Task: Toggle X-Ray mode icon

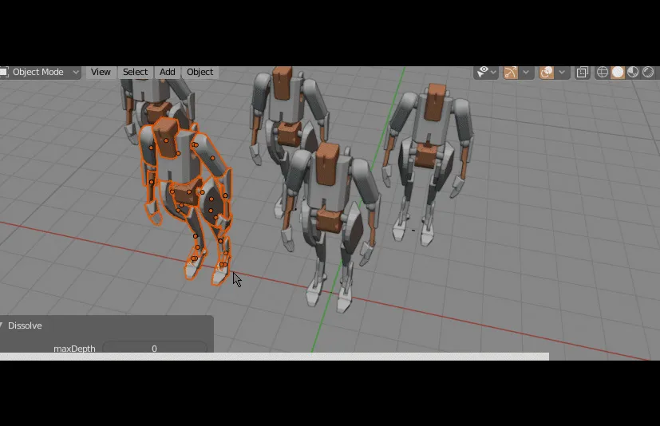Action: click(583, 73)
